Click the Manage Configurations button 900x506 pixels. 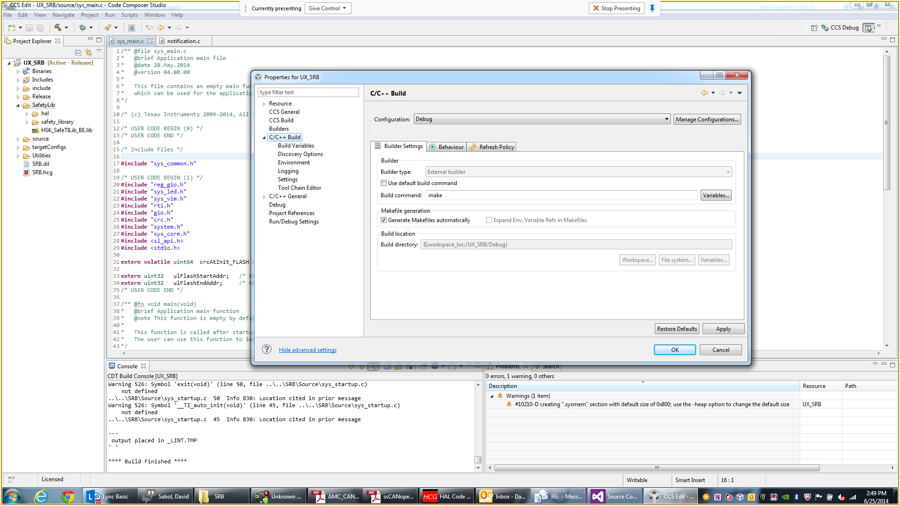click(707, 119)
